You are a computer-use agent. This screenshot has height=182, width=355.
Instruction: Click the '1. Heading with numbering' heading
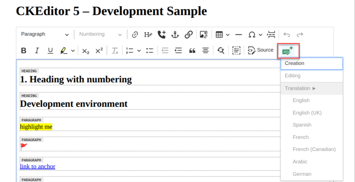coord(76,79)
